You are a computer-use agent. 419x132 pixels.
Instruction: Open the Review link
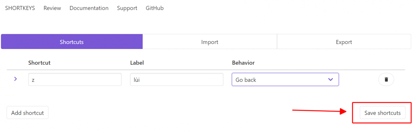pos(52,8)
